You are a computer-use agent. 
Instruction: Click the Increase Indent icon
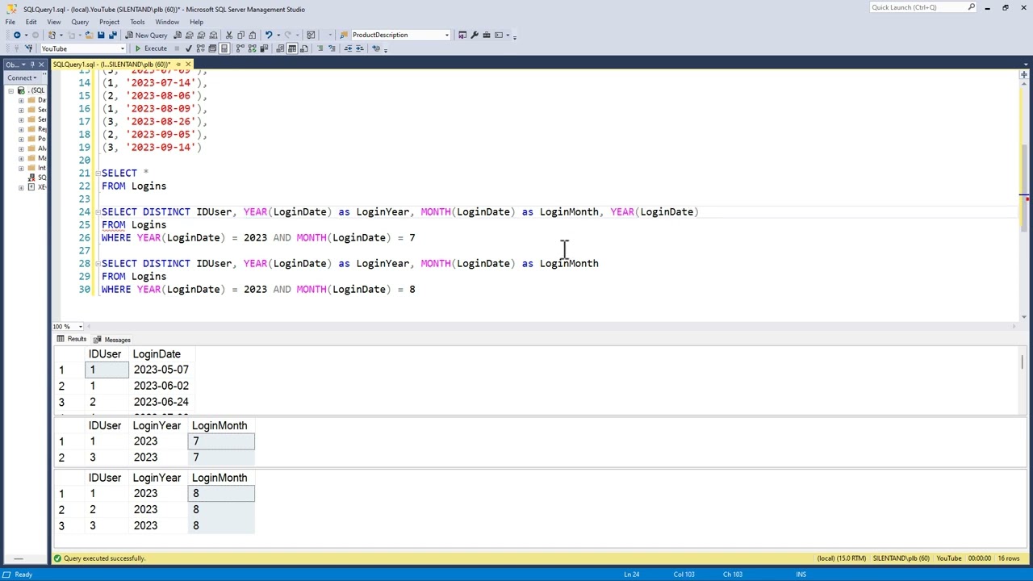point(360,48)
